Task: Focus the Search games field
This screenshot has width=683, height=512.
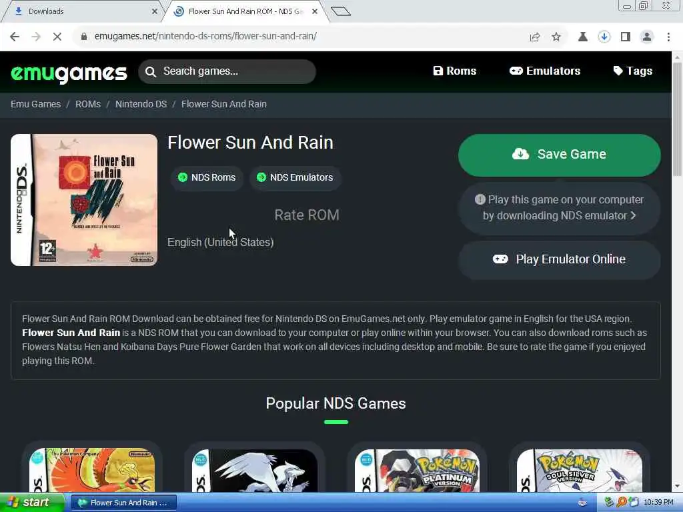Action: (x=227, y=71)
